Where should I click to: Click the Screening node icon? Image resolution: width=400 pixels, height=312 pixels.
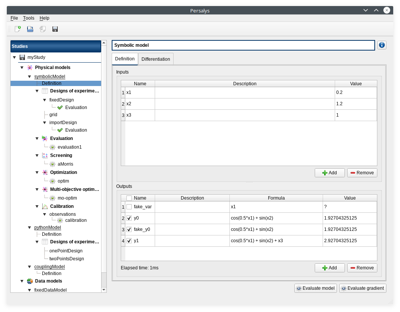45,155
